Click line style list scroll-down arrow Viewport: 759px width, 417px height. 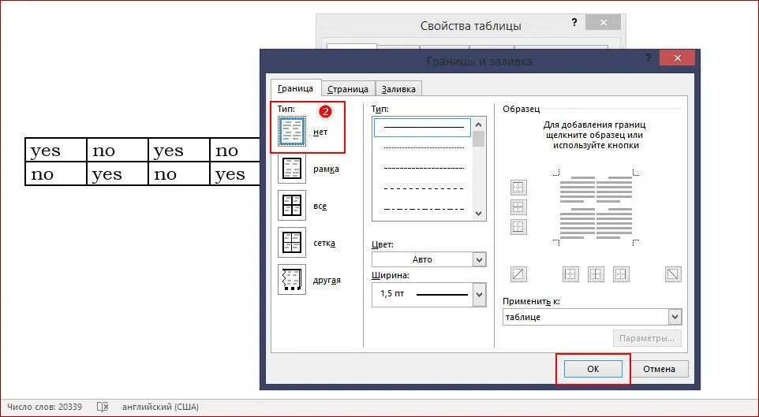coord(479,214)
